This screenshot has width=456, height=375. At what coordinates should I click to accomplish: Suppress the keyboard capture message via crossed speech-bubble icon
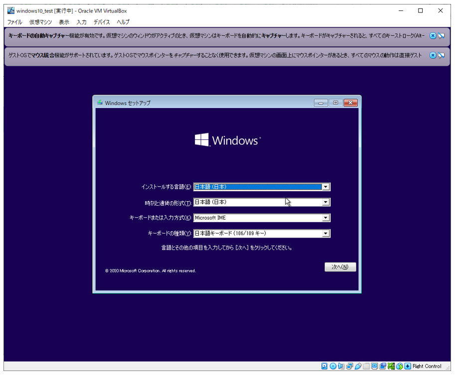pyautogui.click(x=442, y=36)
